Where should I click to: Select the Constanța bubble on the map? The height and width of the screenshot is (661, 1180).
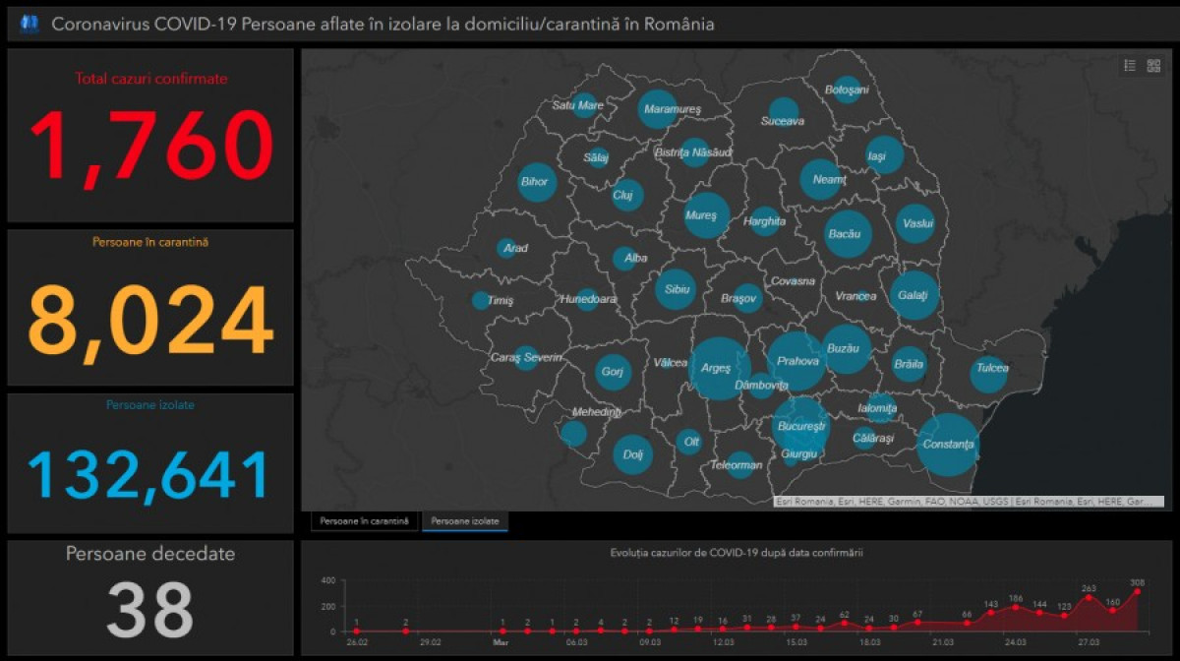(949, 446)
